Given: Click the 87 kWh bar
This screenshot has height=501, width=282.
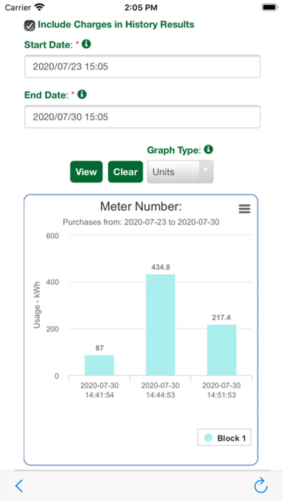Looking at the screenshot, I should pos(99,365).
